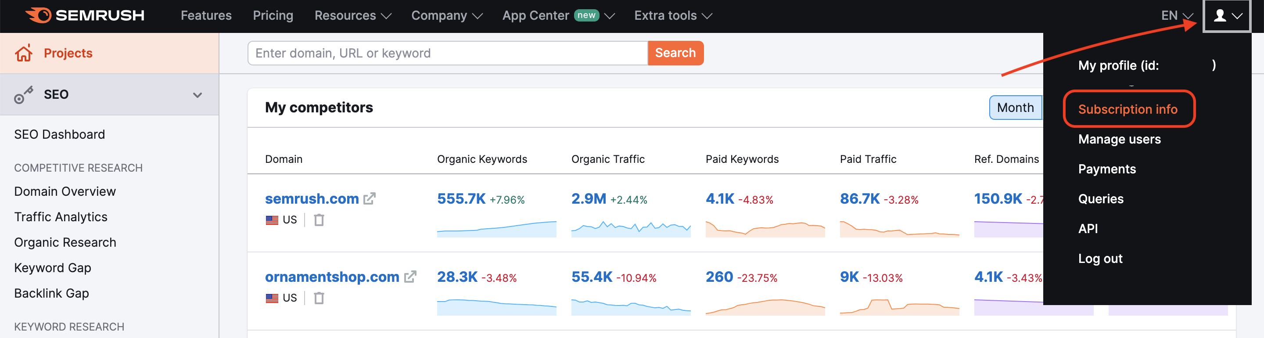The image size is (1264, 338).
Task: Expand the Resources menu
Action: [x=353, y=16]
